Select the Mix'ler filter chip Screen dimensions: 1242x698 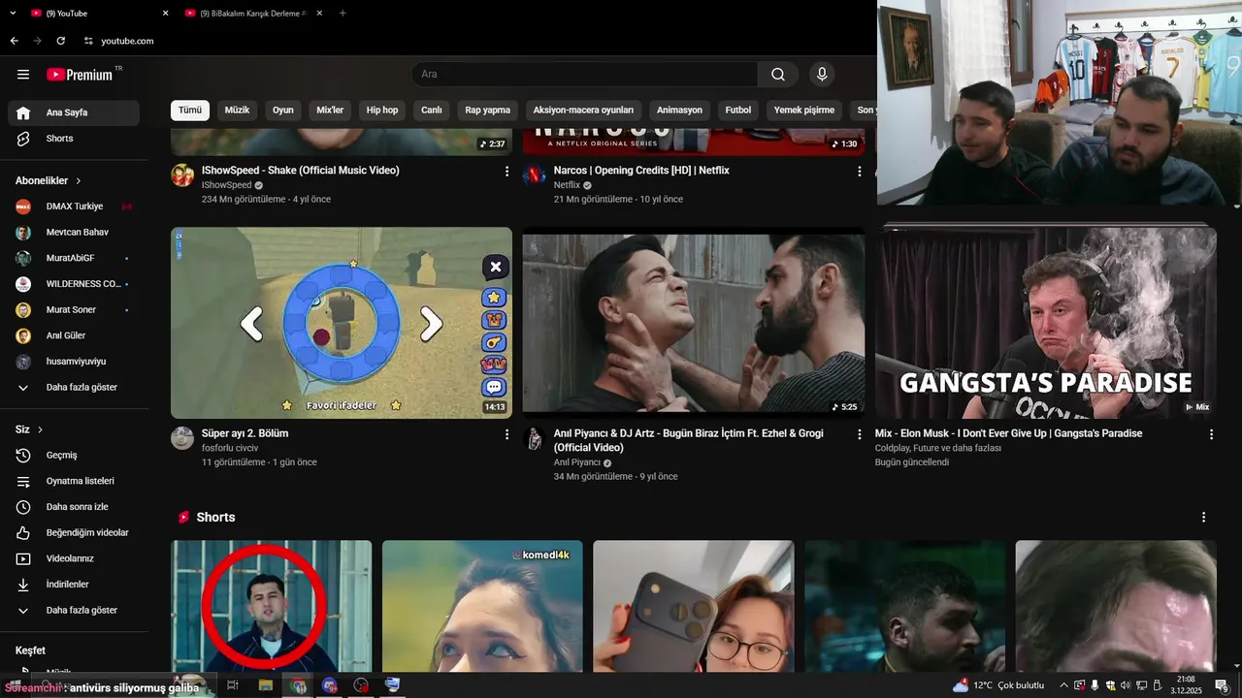[x=330, y=111]
